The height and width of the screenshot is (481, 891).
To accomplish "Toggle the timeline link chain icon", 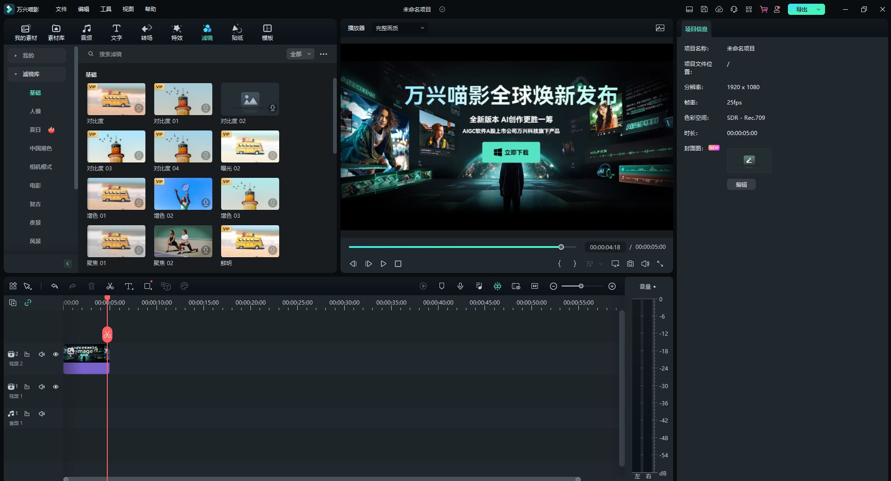I will (28, 302).
